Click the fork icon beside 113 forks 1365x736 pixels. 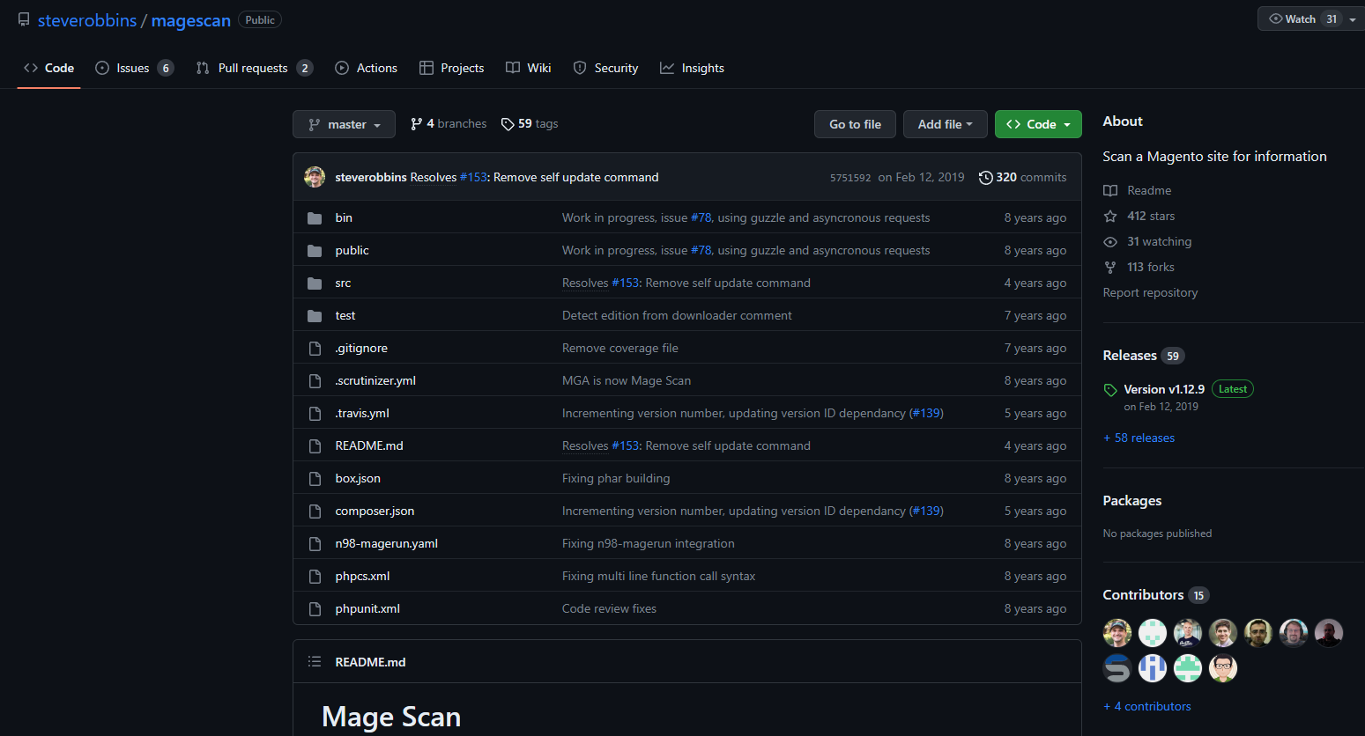coord(1110,267)
